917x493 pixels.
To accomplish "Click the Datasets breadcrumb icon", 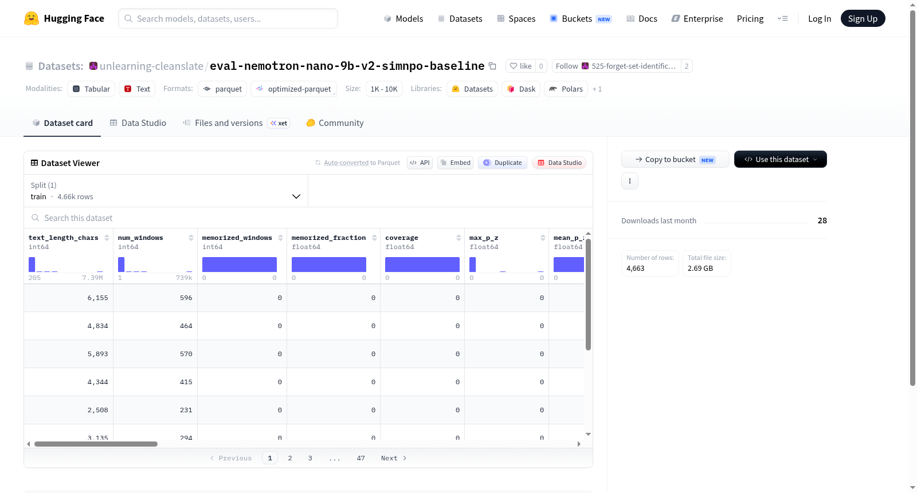I will click(x=29, y=66).
